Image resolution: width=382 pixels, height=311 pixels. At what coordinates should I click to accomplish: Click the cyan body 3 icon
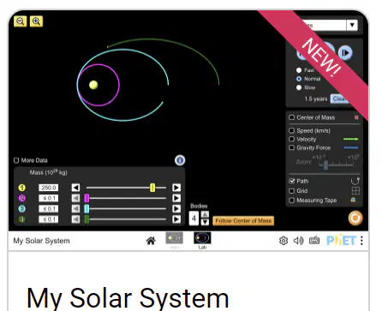pos(22,208)
